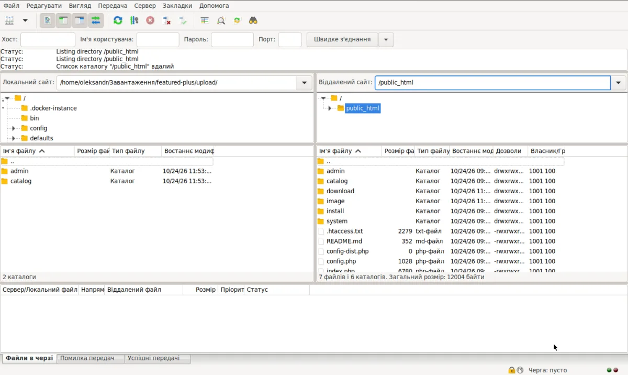Image resolution: width=628 pixels, height=375 pixels.
Task: Select the remote download folder
Action: [441, 191]
